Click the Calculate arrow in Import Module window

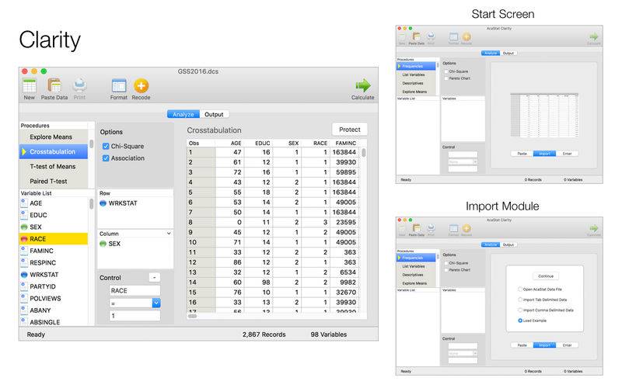coord(593,228)
